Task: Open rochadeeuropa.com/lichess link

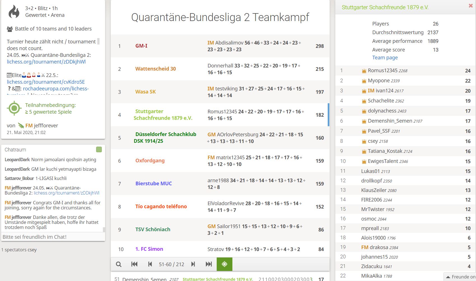Action: (x=56, y=89)
